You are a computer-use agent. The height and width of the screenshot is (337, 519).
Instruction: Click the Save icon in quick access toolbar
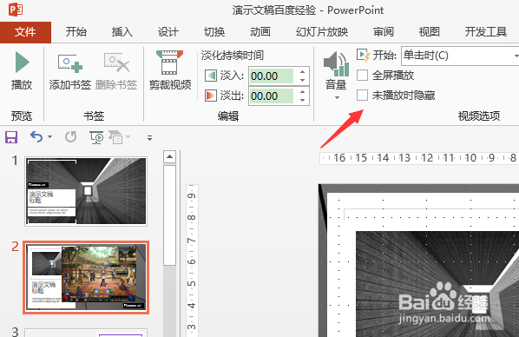[11, 137]
